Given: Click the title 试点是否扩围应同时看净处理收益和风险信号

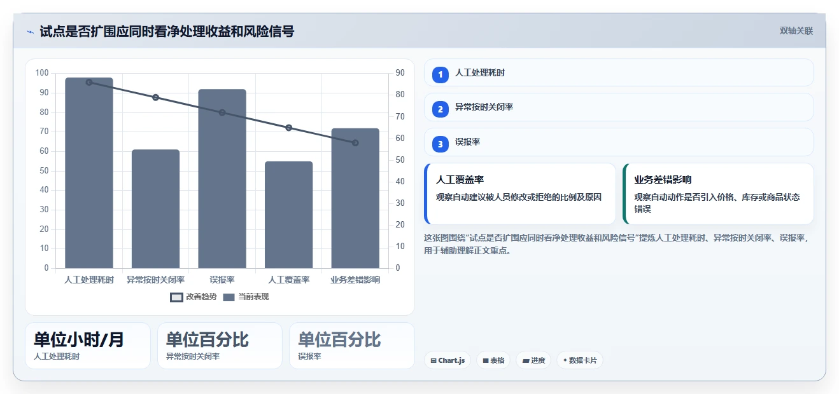Looking at the screenshot, I should tap(167, 32).
